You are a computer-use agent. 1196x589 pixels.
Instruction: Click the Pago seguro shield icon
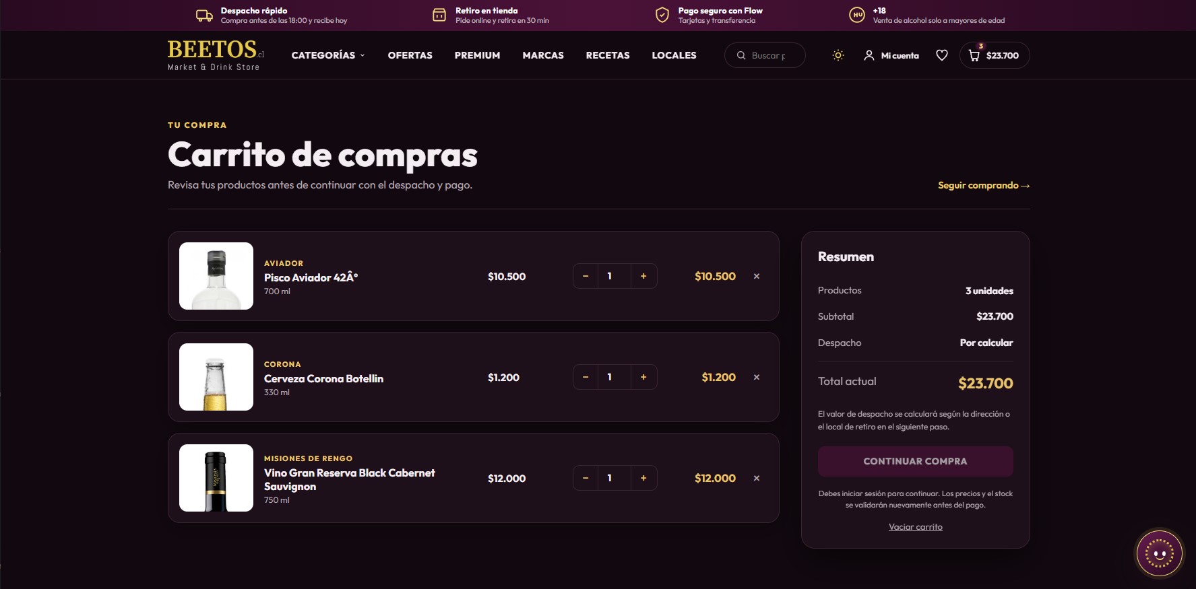[x=662, y=15]
